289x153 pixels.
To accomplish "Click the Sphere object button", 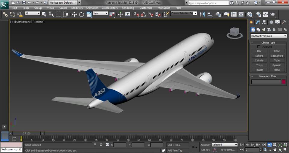I will [x=259, y=56].
